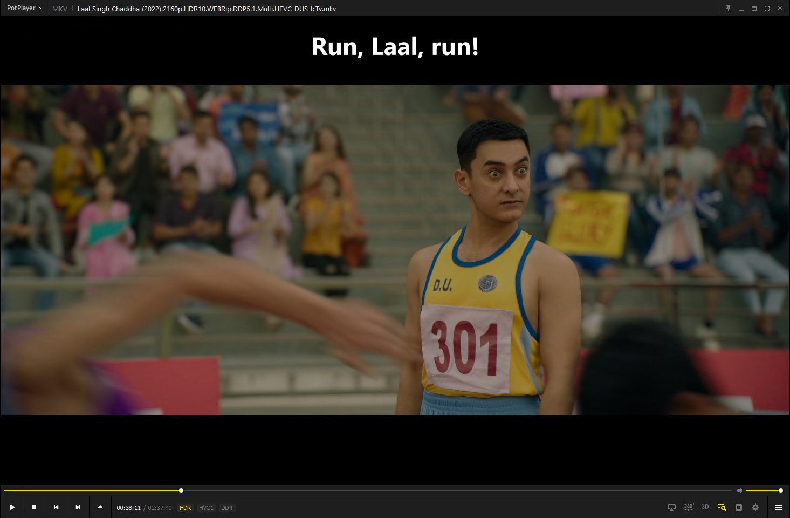Open the control panel gear settings

tap(755, 507)
